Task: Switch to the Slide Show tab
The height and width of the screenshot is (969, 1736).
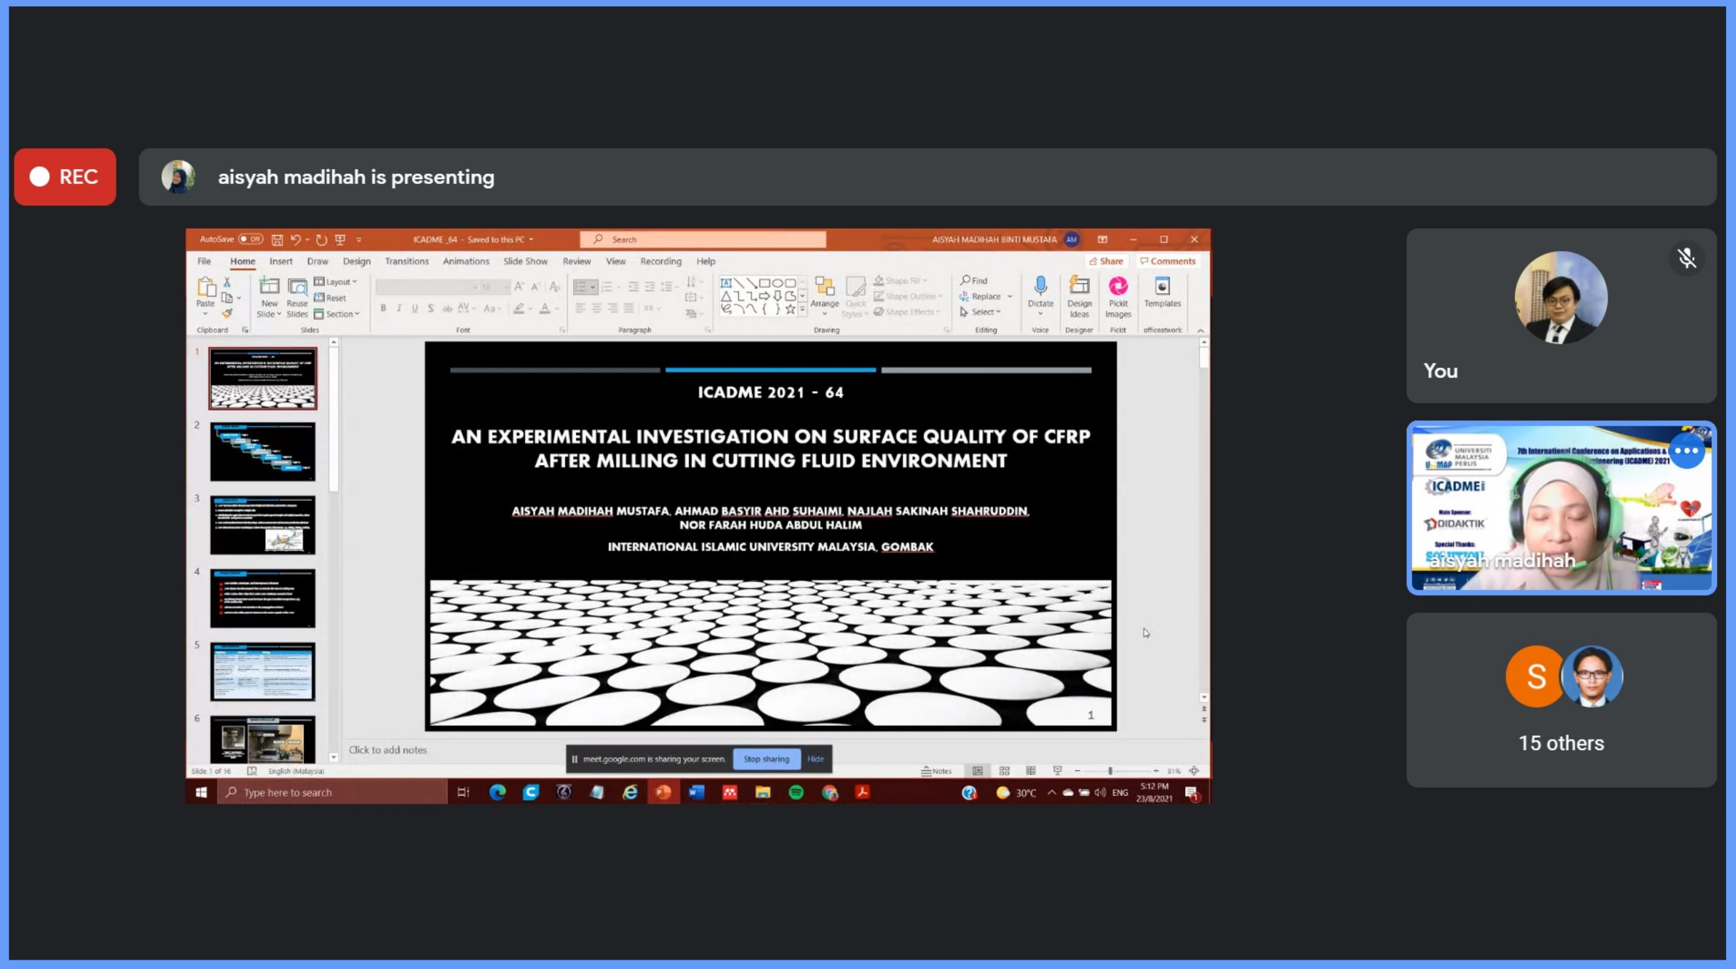Action: point(525,262)
